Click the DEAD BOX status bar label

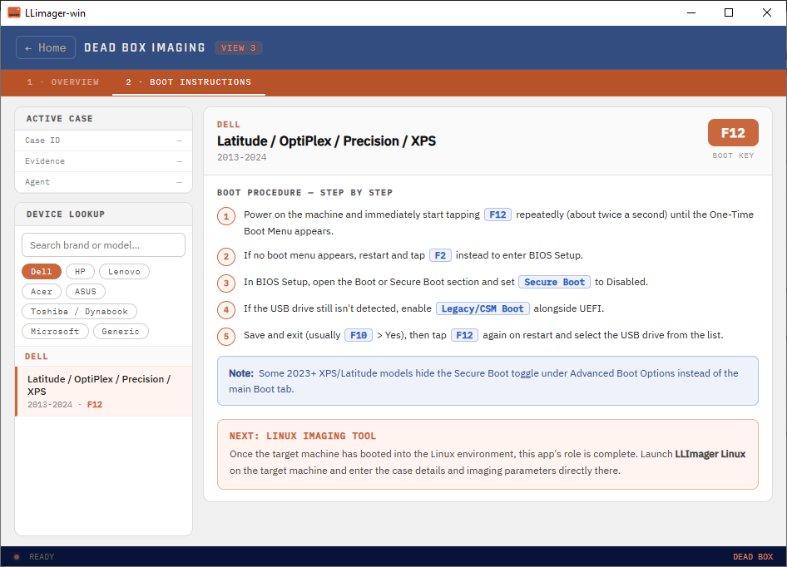pos(753,557)
